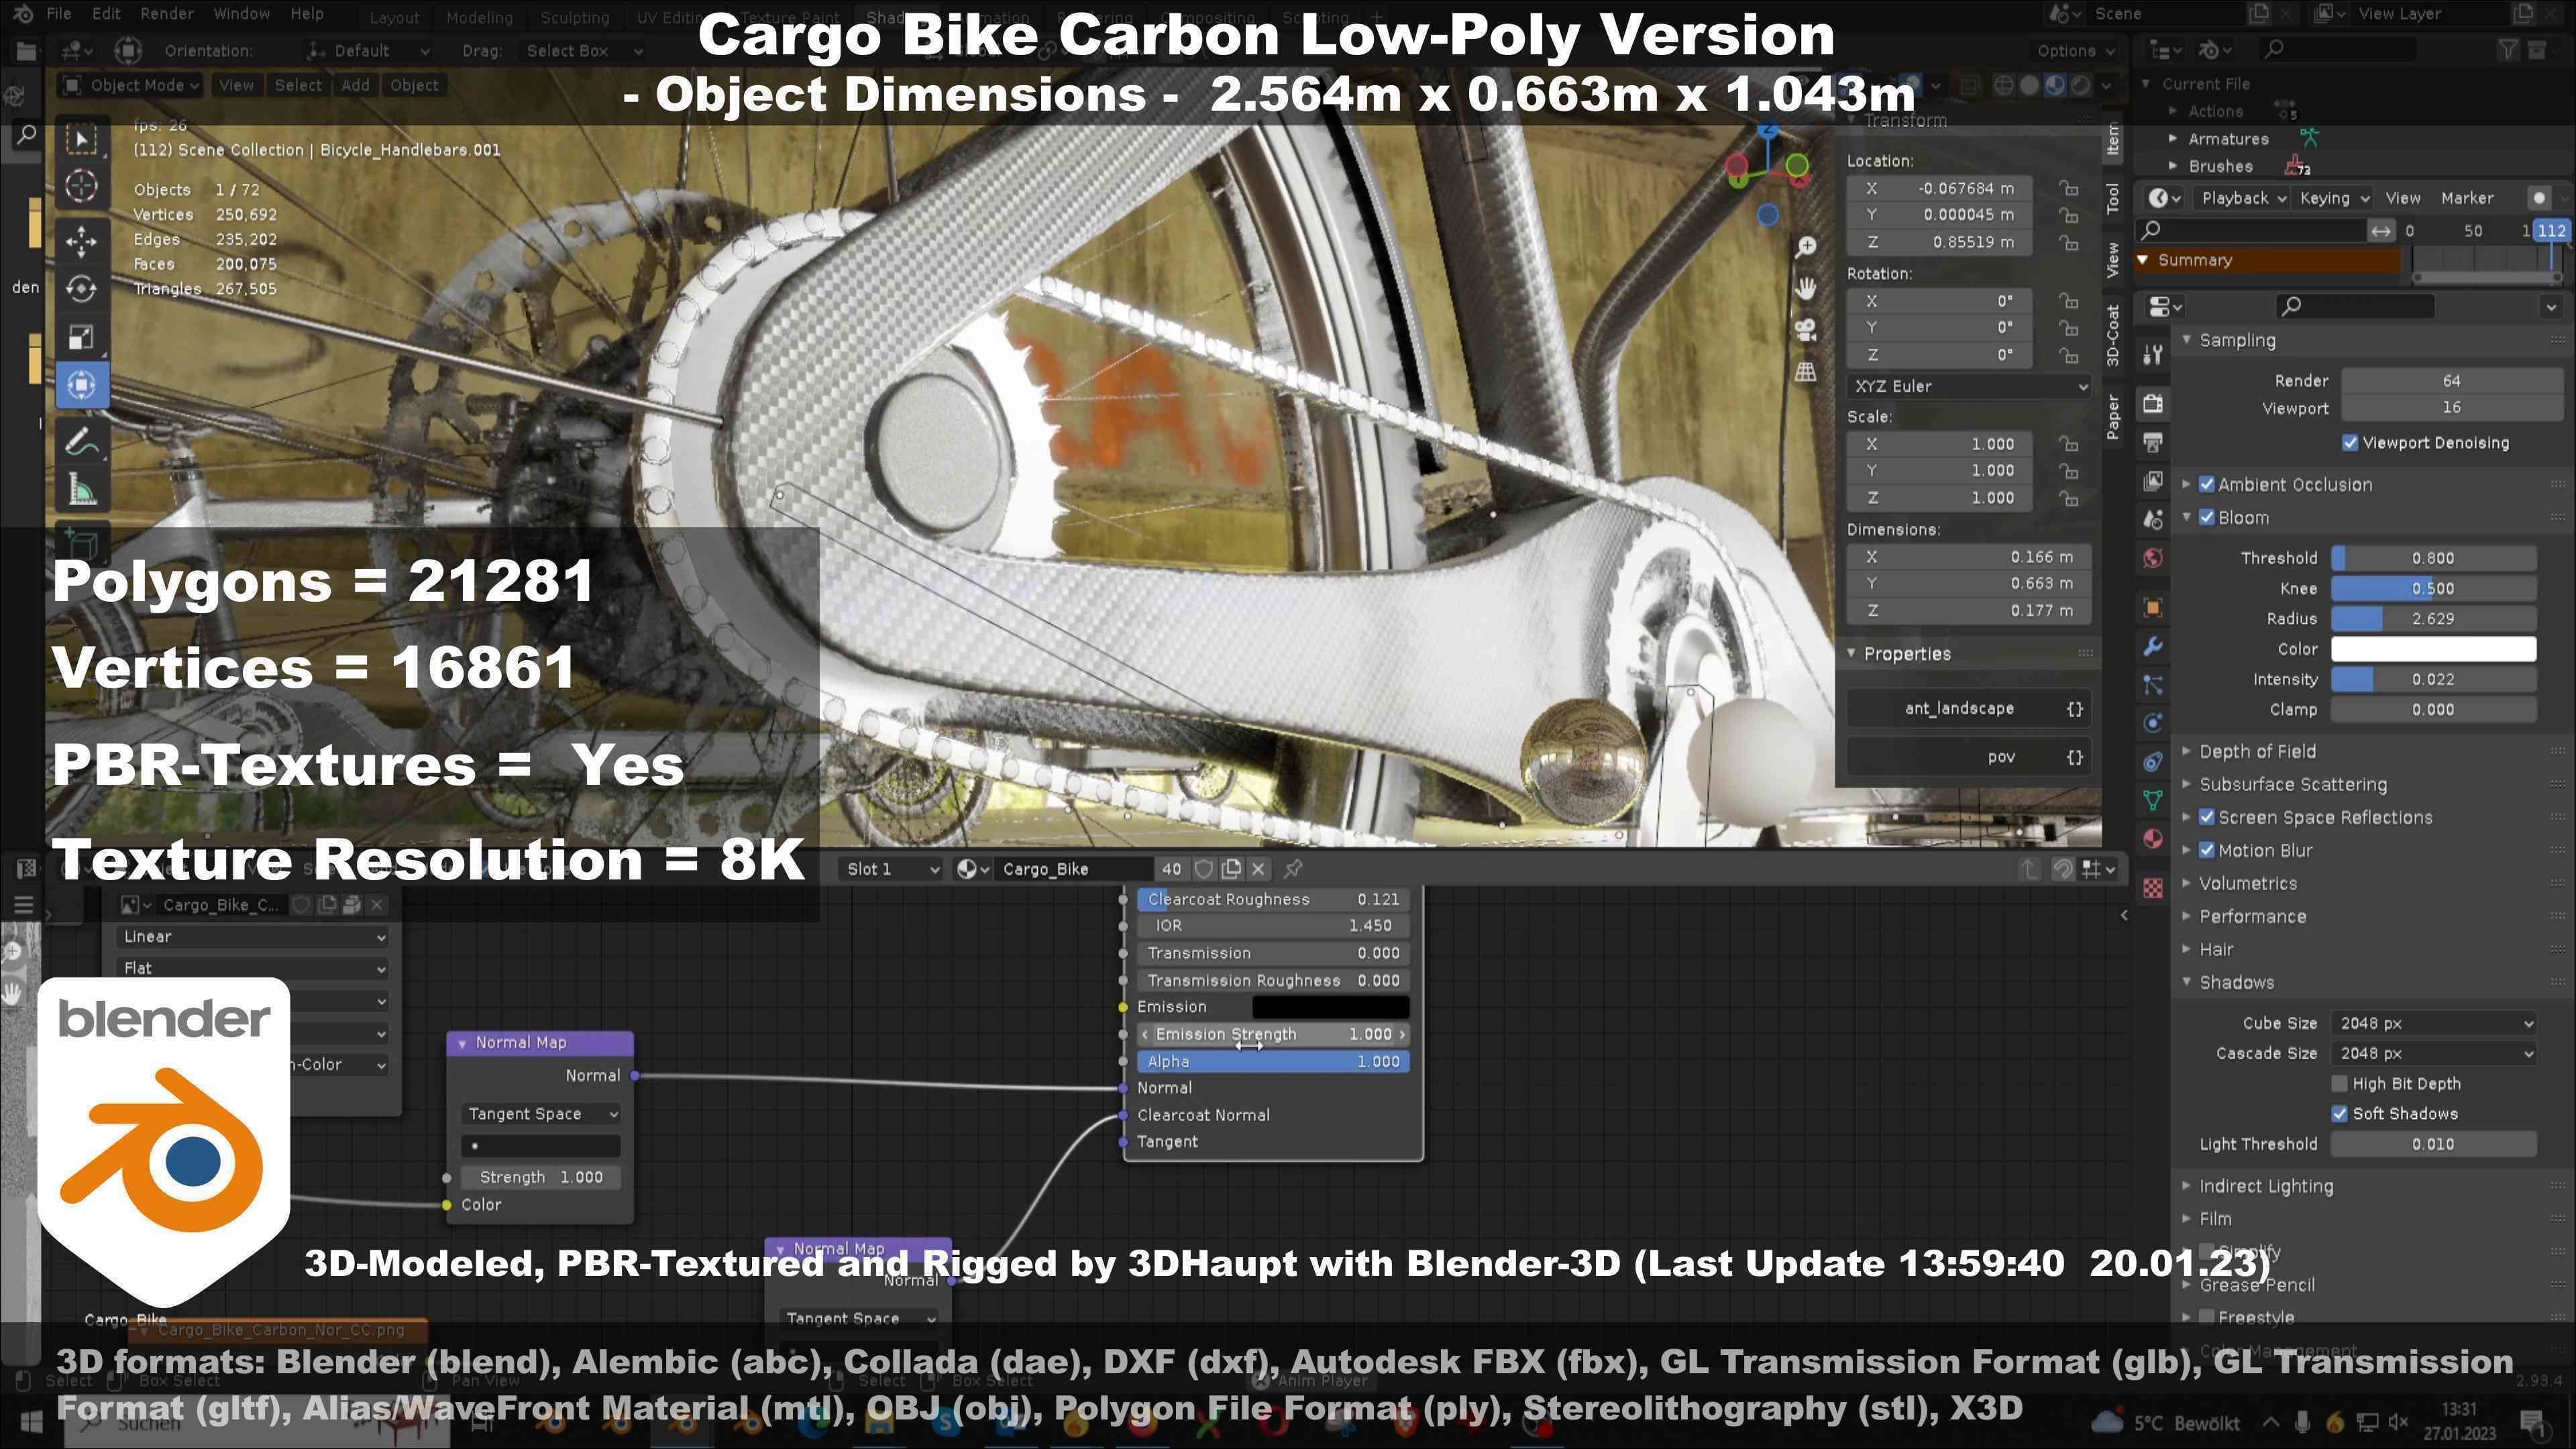Switch perspective/orthographic with the grid gizmo

(x=1806, y=372)
